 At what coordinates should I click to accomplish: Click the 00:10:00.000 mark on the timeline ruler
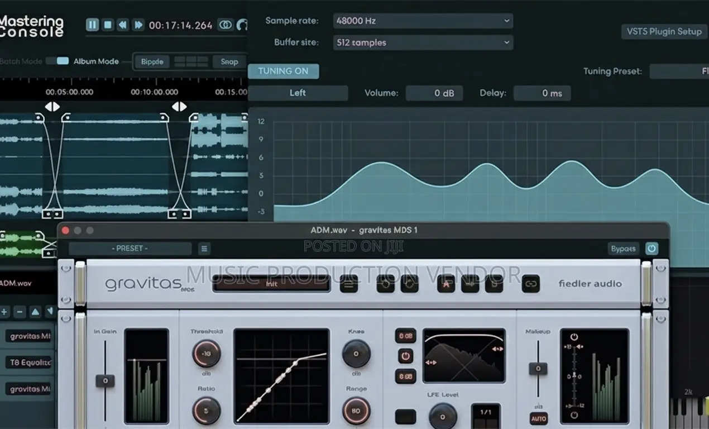point(155,92)
